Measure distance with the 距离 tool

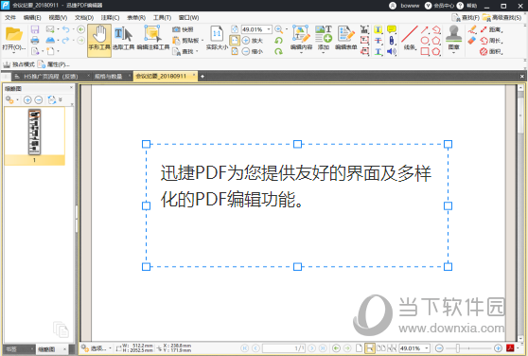[492, 29]
